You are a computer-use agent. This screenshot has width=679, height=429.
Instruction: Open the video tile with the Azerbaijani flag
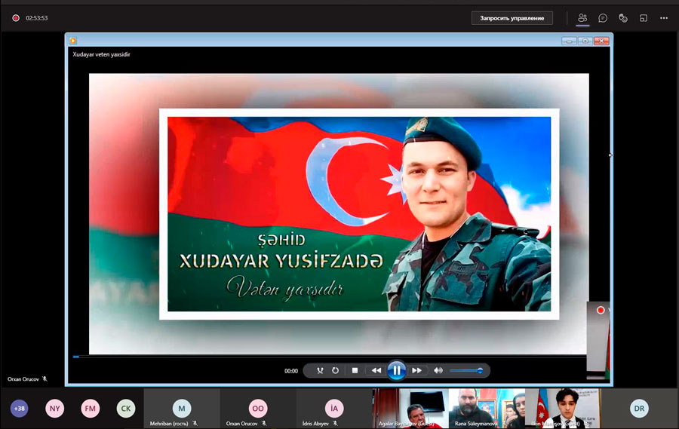pos(563,408)
